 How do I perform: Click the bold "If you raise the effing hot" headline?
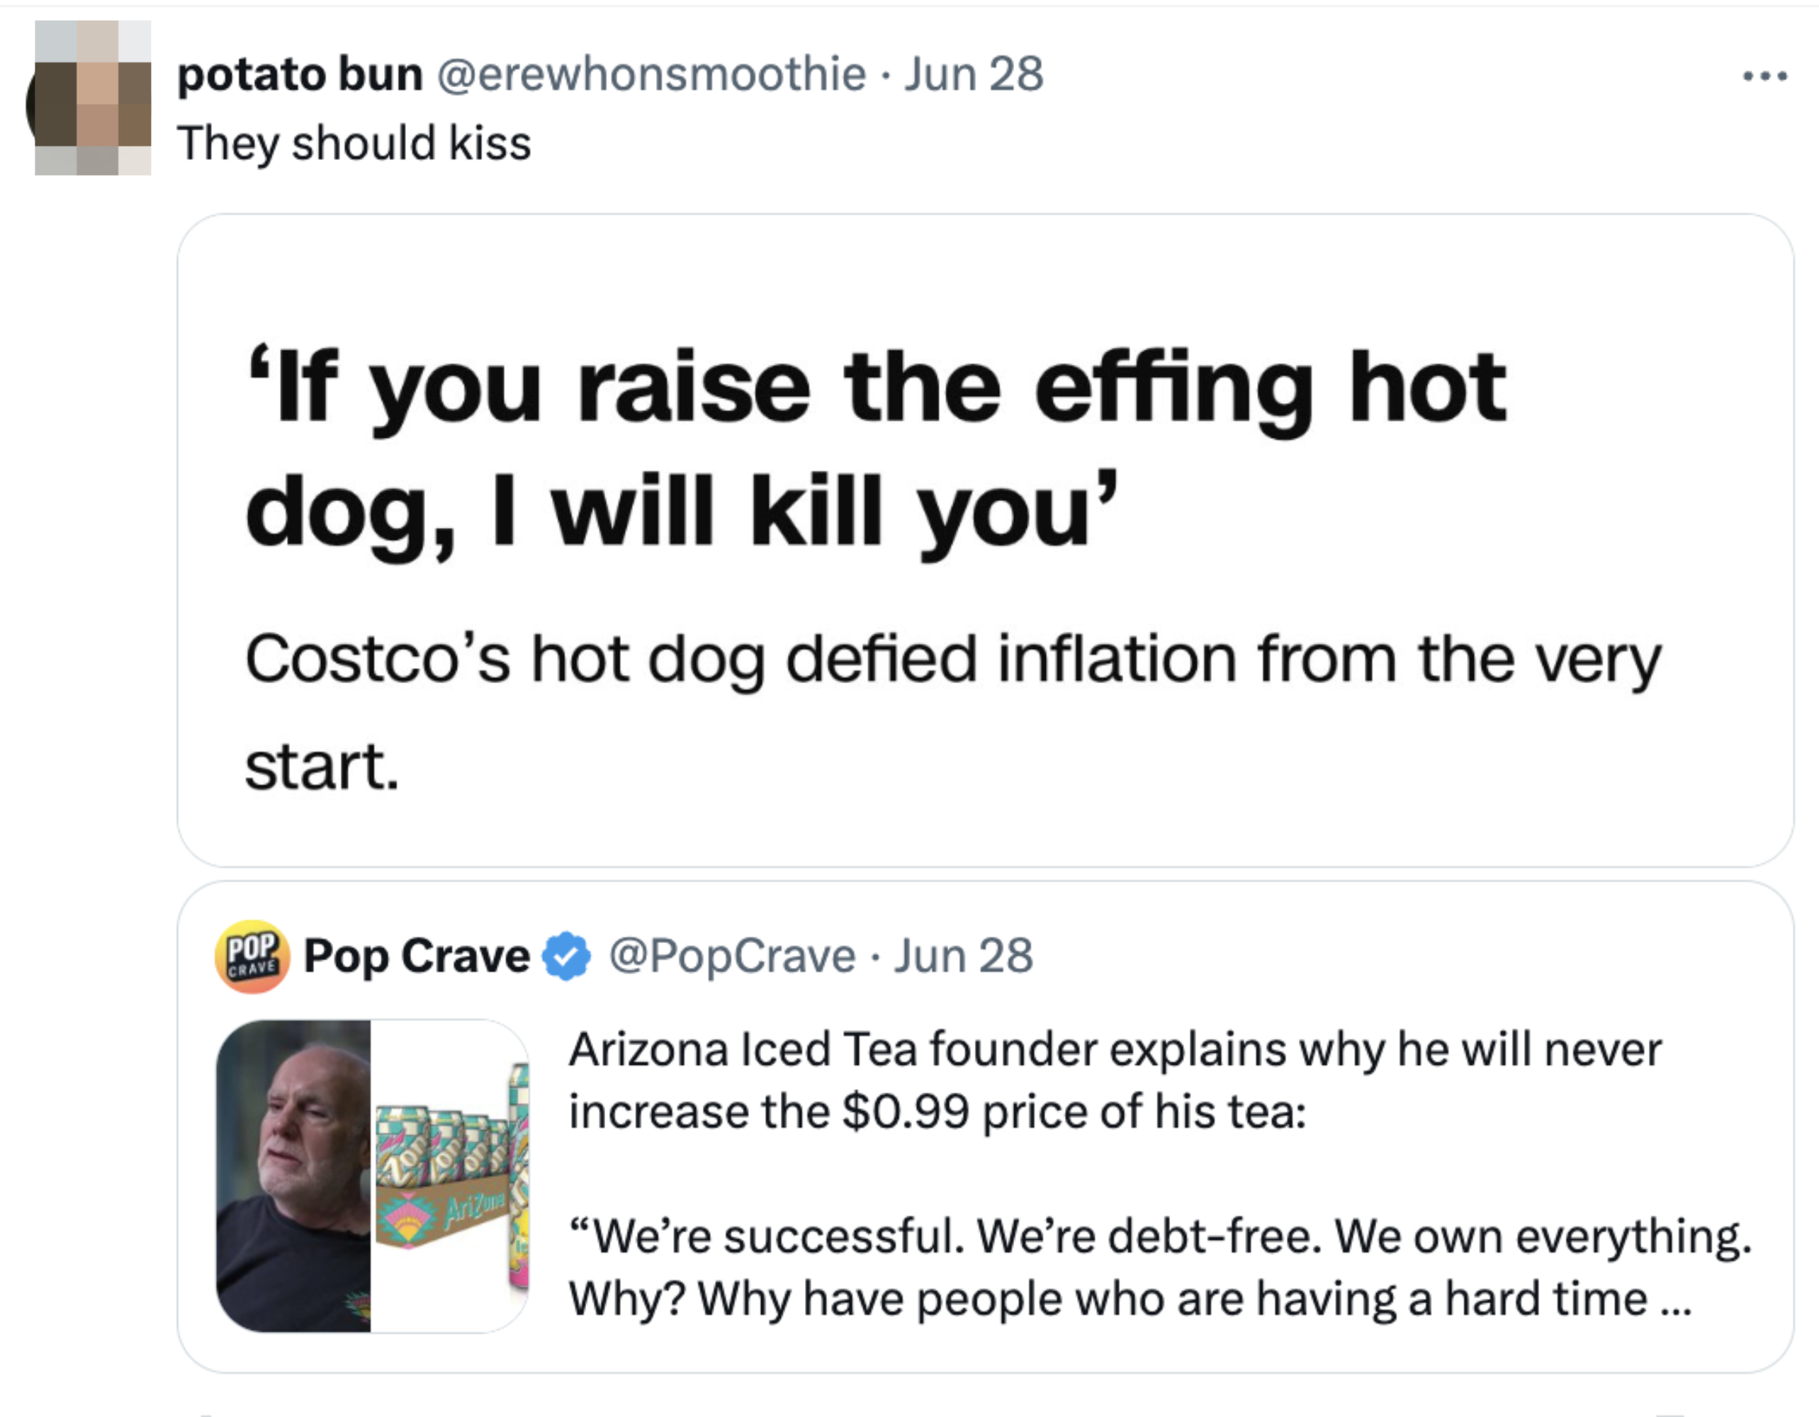pyautogui.click(x=874, y=389)
